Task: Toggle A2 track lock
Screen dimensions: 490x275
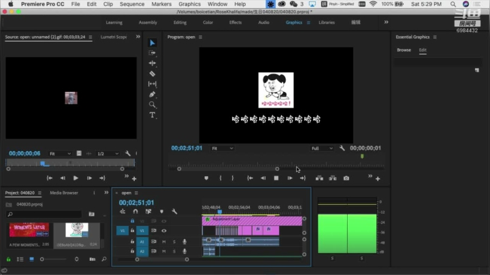Action: (x=132, y=251)
